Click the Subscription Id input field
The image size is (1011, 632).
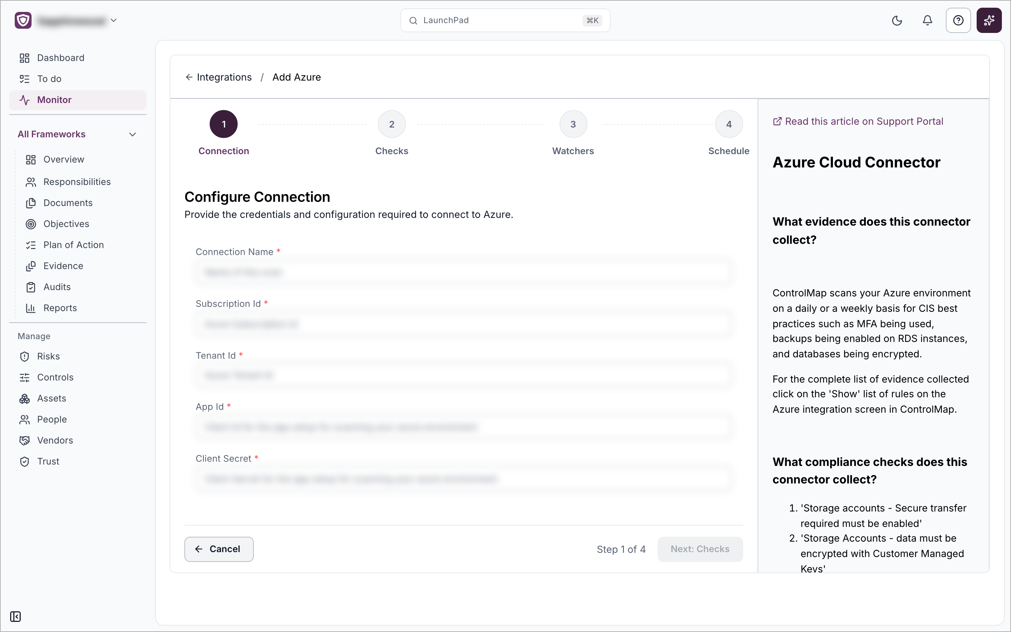point(463,324)
